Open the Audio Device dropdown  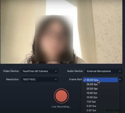coord(104,71)
